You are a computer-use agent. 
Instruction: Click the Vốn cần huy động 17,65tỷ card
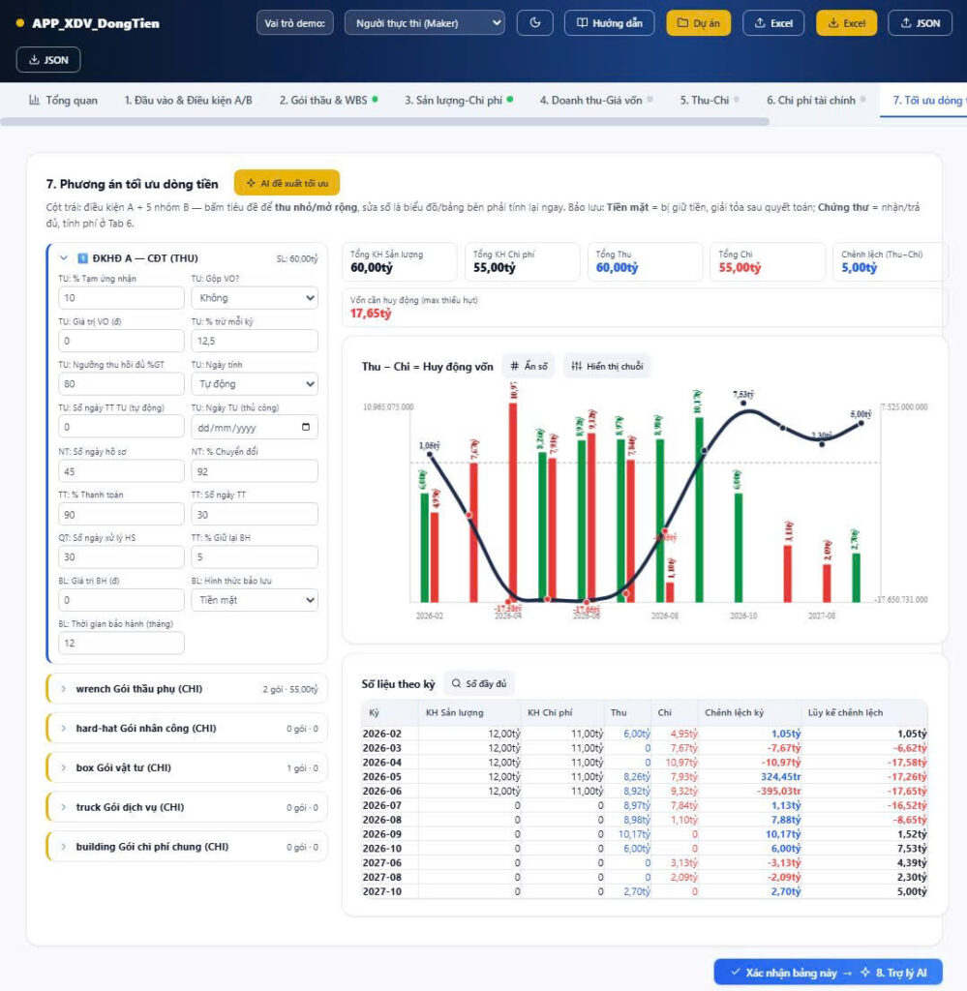coord(645,307)
